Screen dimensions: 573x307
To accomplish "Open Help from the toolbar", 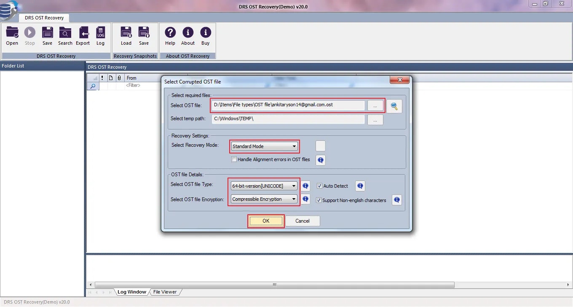I will coord(170,36).
